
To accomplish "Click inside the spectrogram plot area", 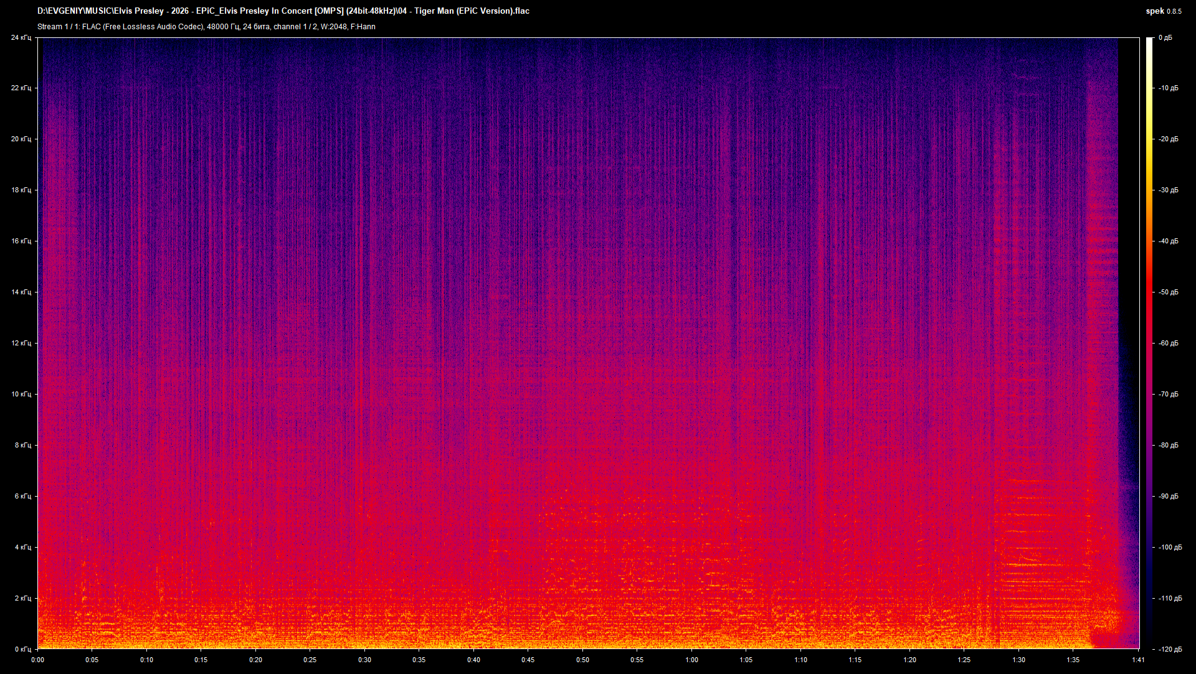I will 589,344.
